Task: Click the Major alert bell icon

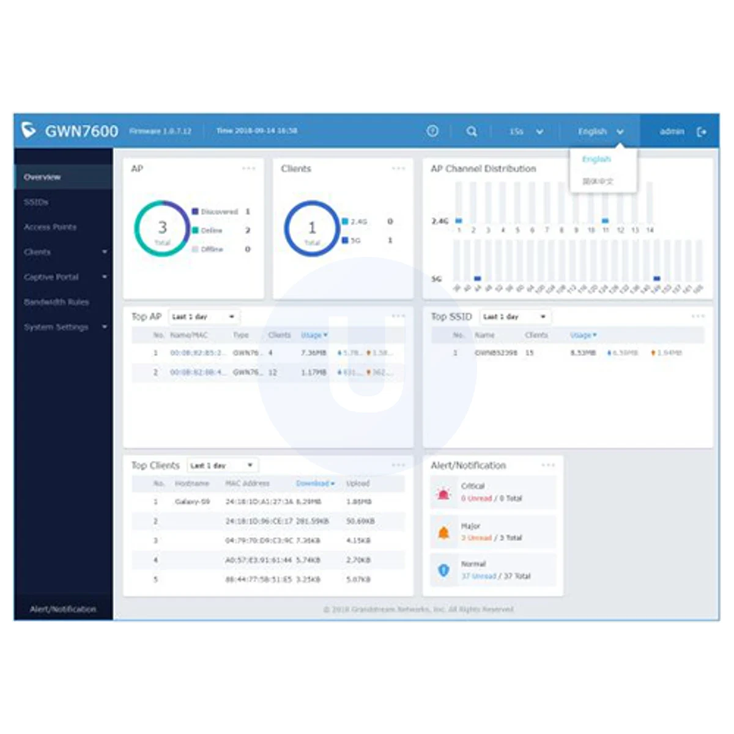Action: [x=443, y=533]
